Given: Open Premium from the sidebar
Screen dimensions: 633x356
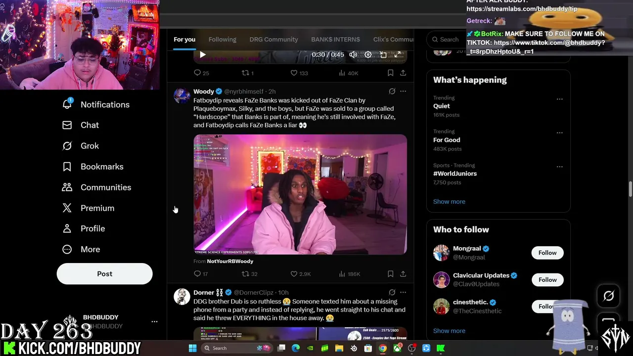Looking at the screenshot, I should pyautogui.click(x=88, y=208).
